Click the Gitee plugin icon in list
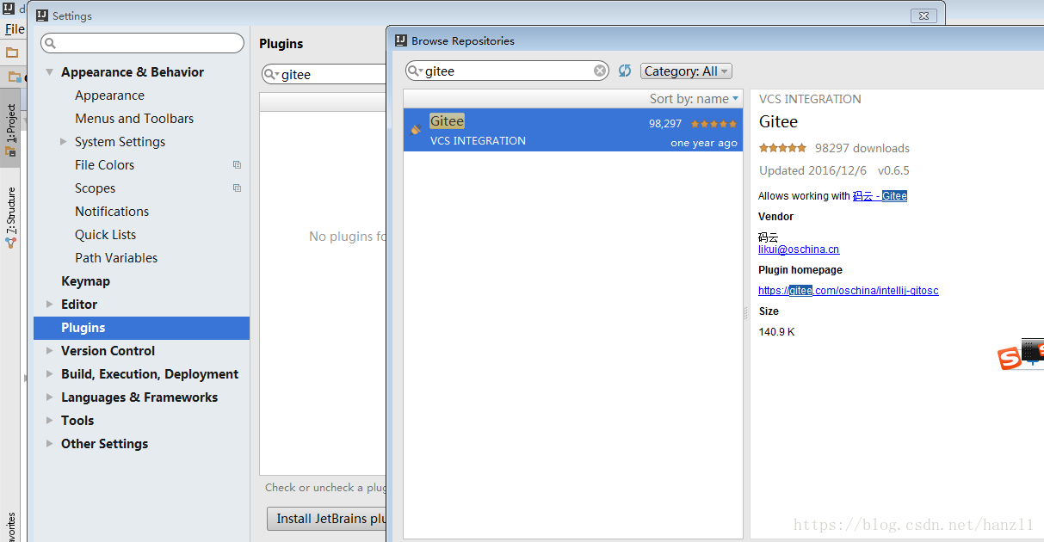 417,129
